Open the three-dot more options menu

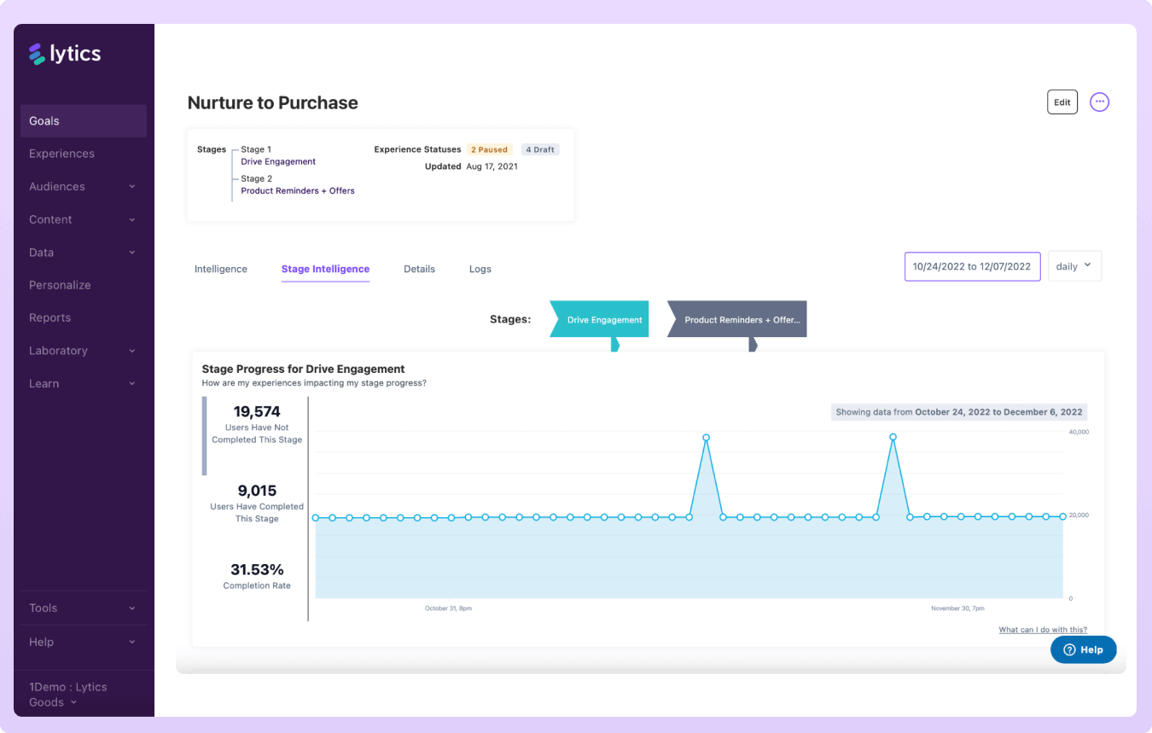click(1099, 102)
